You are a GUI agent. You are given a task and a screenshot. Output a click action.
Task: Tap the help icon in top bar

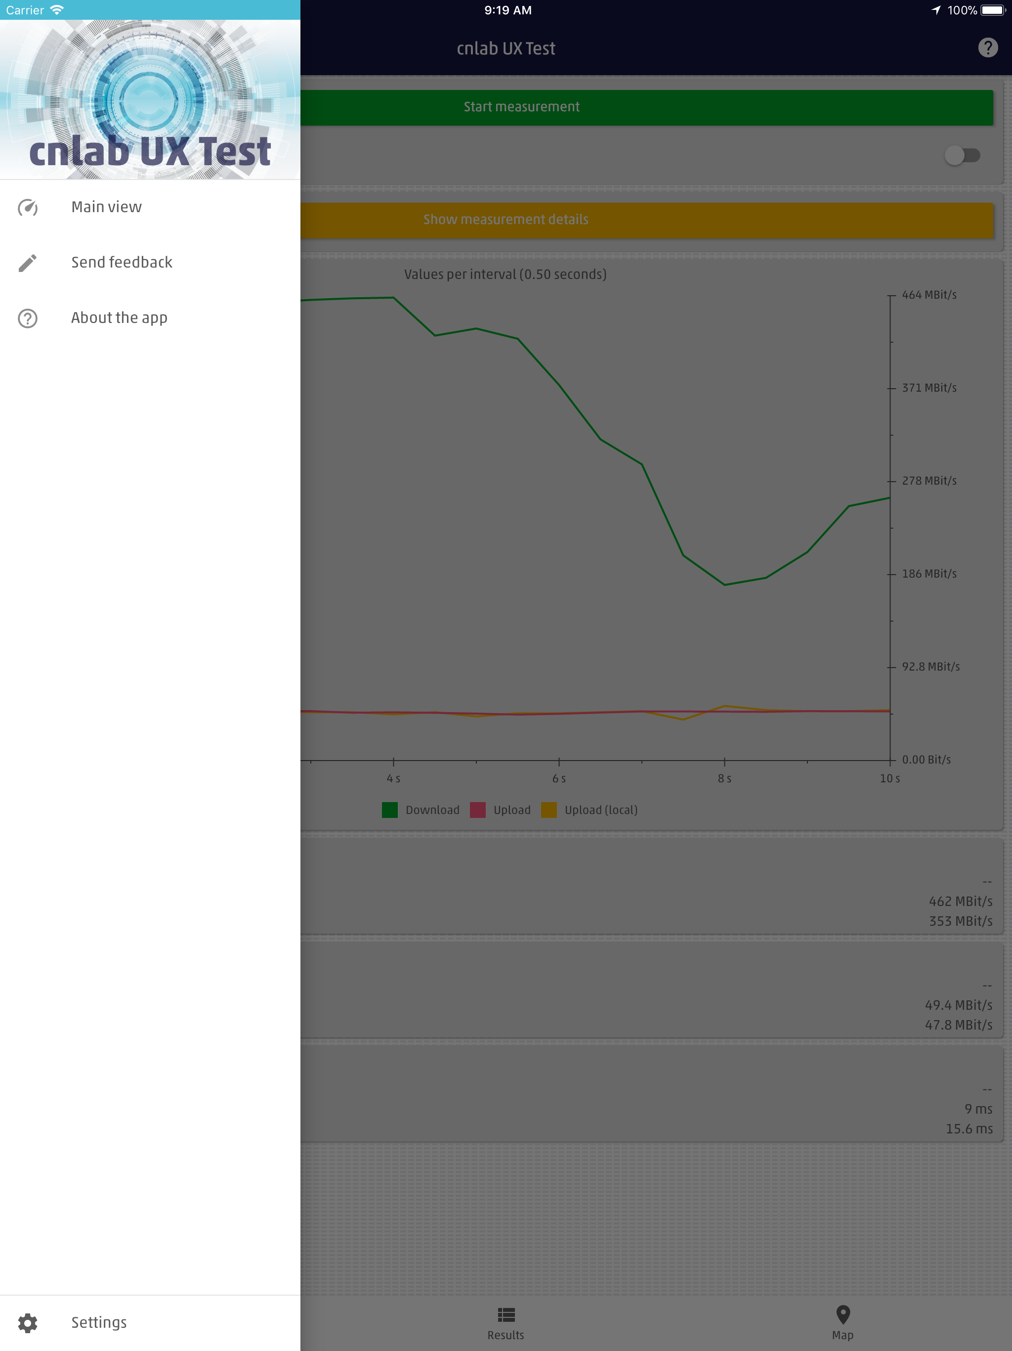(988, 47)
